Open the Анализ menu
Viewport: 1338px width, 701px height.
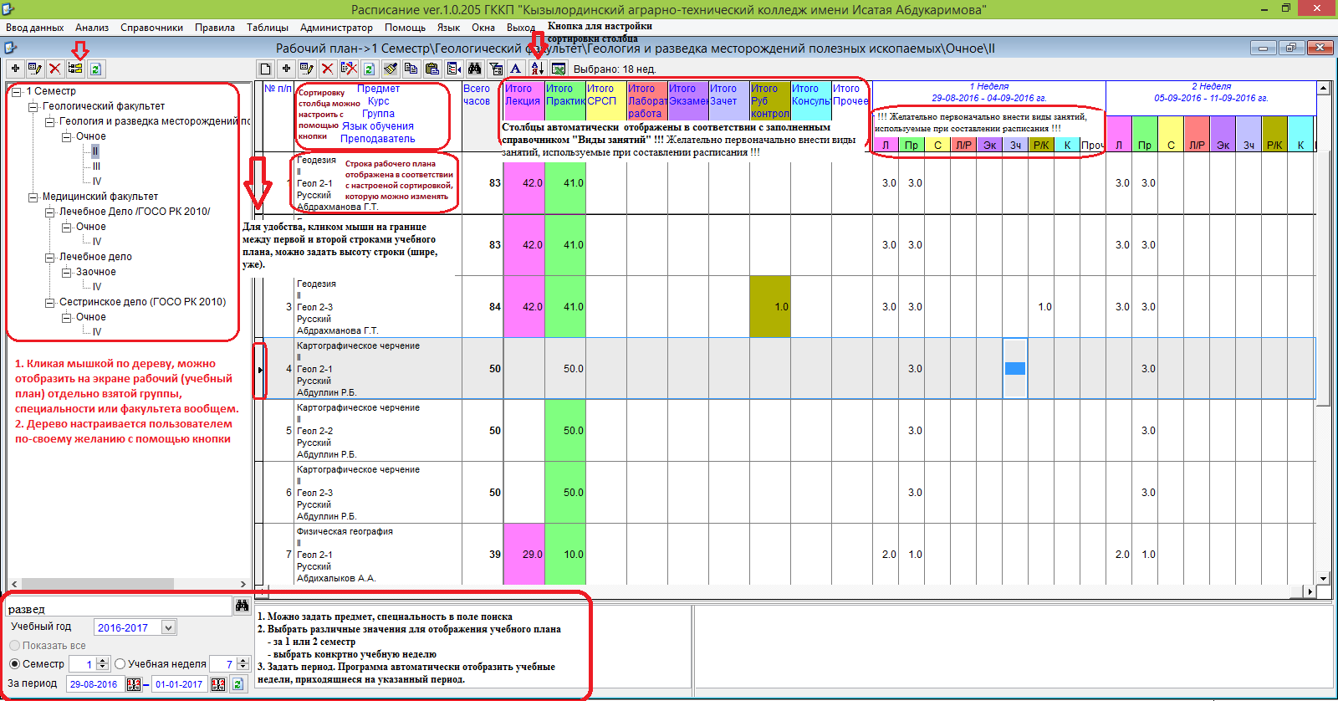[92, 28]
